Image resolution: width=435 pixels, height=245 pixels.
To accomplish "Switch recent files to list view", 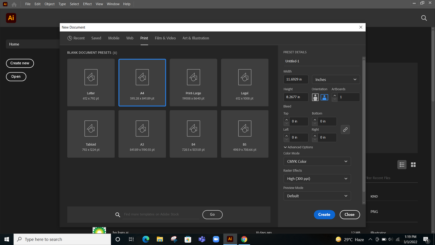I will point(402,165).
